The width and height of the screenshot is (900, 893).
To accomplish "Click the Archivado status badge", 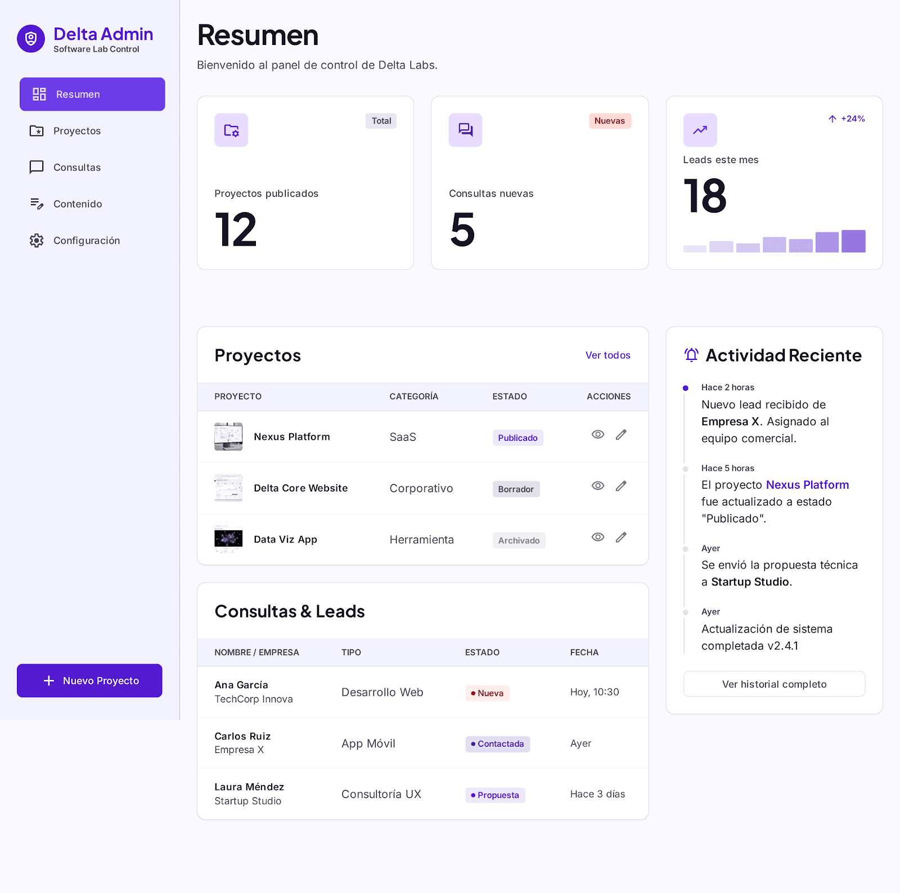I will tap(519, 540).
